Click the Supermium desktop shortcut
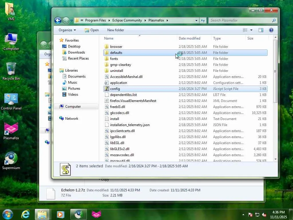The image size is (293, 220). [x=11, y=161]
